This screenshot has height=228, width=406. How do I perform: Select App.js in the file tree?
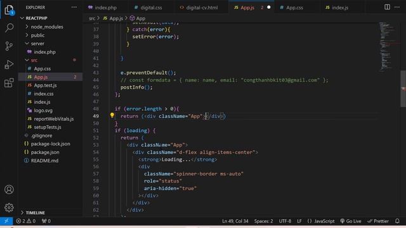coord(50,77)
